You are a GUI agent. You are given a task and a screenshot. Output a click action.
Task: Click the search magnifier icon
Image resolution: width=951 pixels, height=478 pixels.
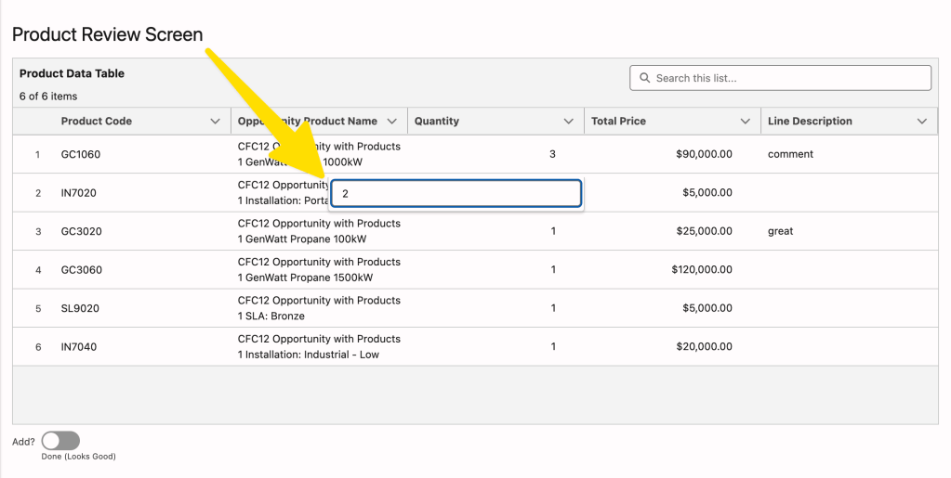(645, 78)
